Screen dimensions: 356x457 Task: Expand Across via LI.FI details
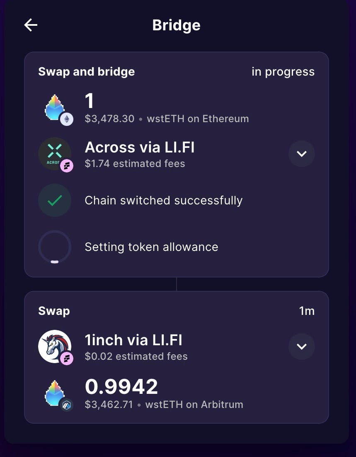(302, 154)
